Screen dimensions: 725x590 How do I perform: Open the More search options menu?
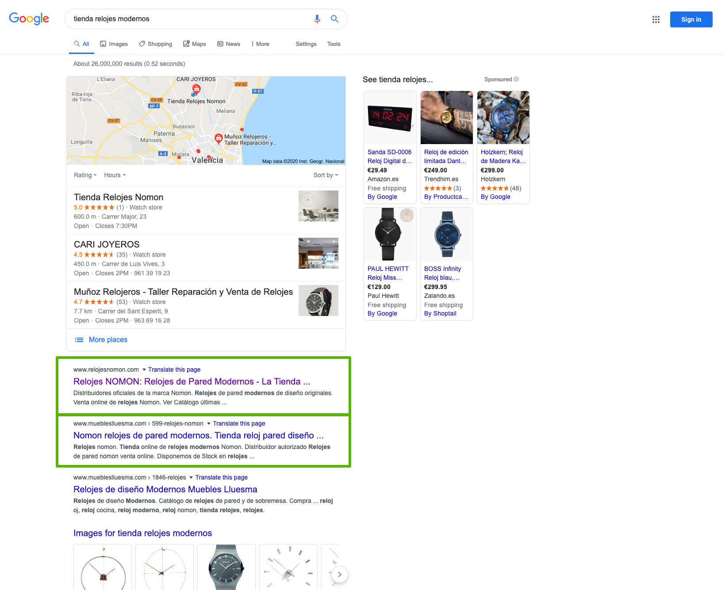(x=260, y=44)
